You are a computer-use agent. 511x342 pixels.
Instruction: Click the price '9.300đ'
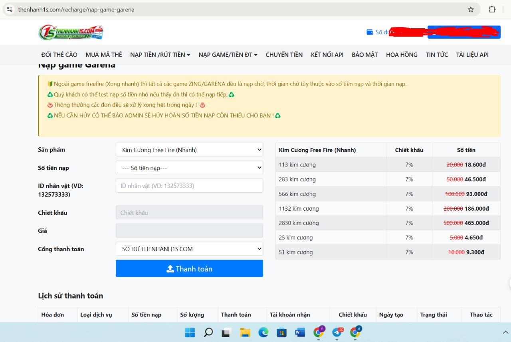point(475,252)
